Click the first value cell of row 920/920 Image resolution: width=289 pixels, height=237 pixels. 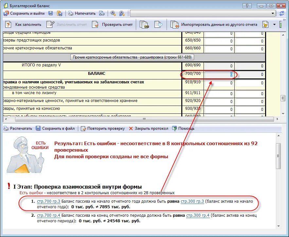[x=219, y=102]
